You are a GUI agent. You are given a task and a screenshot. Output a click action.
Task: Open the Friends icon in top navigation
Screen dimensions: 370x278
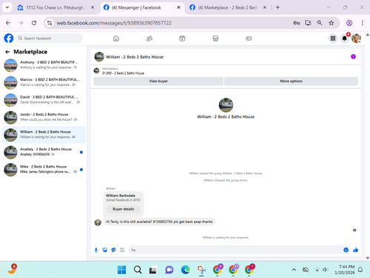[149, 39]
